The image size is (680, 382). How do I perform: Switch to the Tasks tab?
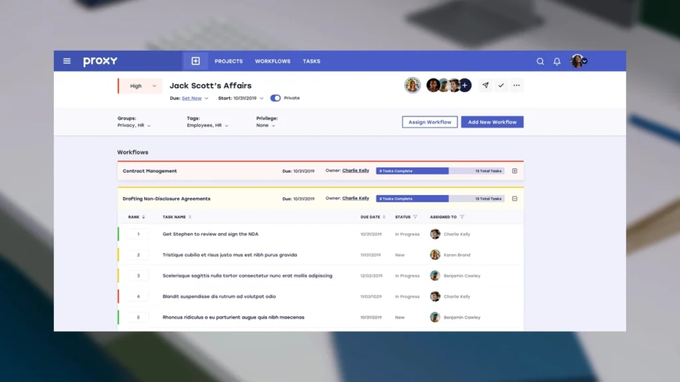click(x=311, y=61)
